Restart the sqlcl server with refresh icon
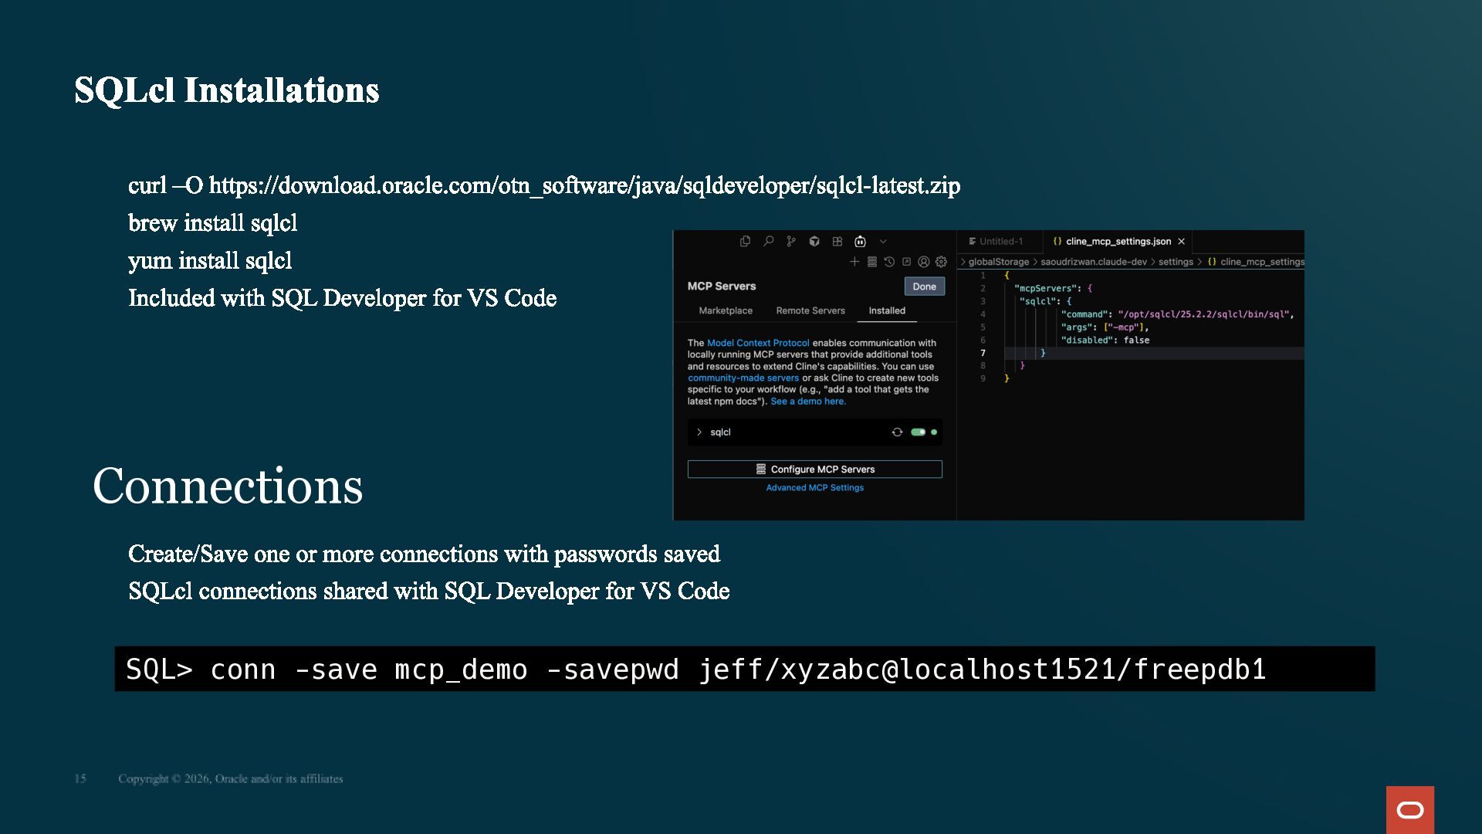Image resolution: width=1482 pixels, height=834 pixels. [x=897, y=432]
